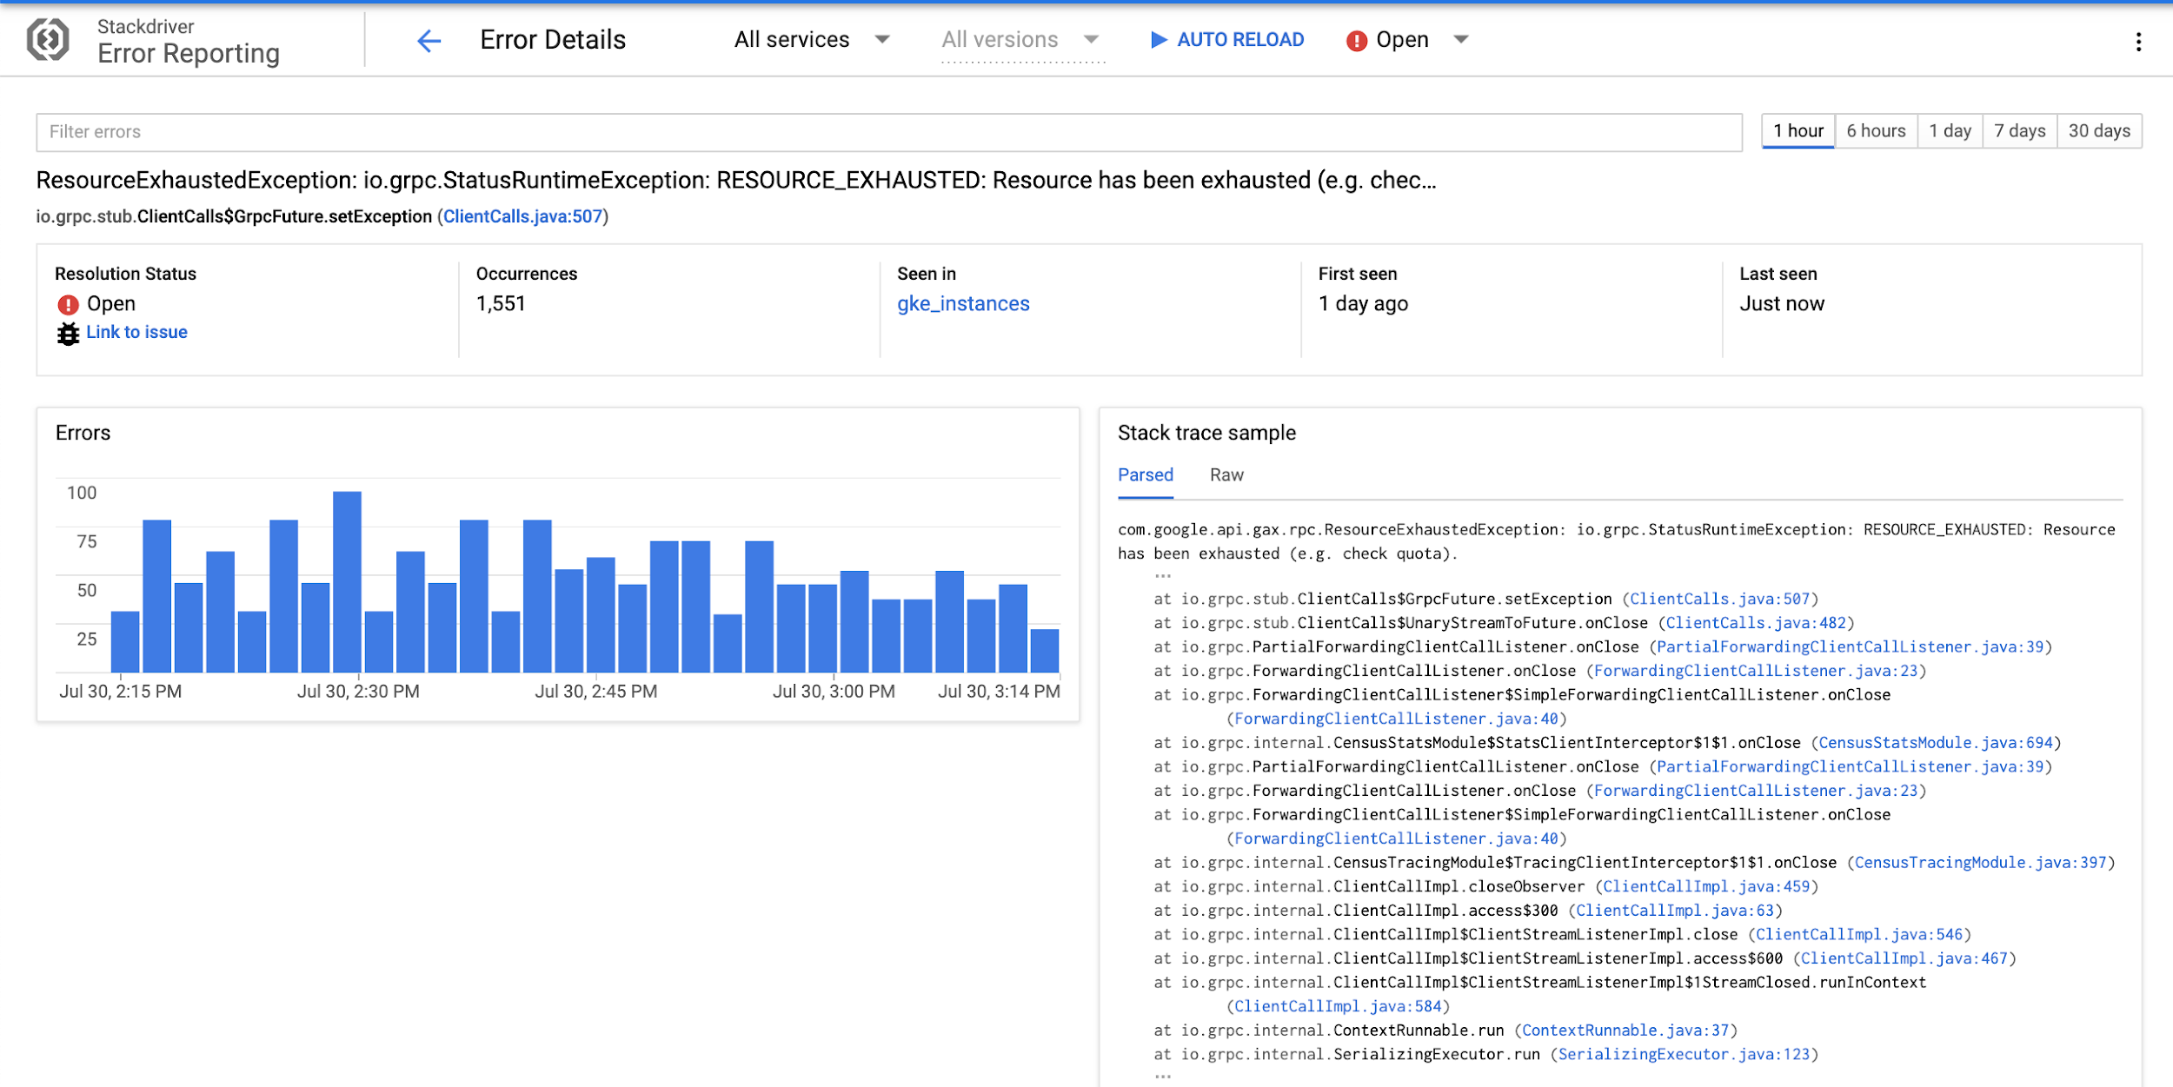Open the three-dot more options menu

tap(2138, 41)
